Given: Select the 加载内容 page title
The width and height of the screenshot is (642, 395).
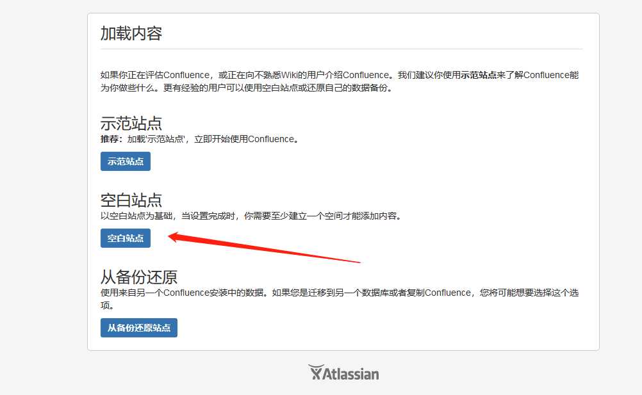Looking at the screenshot, I should (x=131, y=33).
